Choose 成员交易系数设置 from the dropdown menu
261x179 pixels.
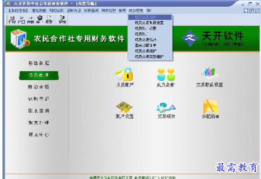tap(150, 23)
